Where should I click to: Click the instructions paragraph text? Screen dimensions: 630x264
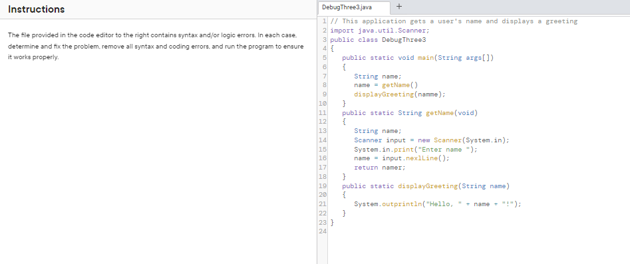coord(156,46)
